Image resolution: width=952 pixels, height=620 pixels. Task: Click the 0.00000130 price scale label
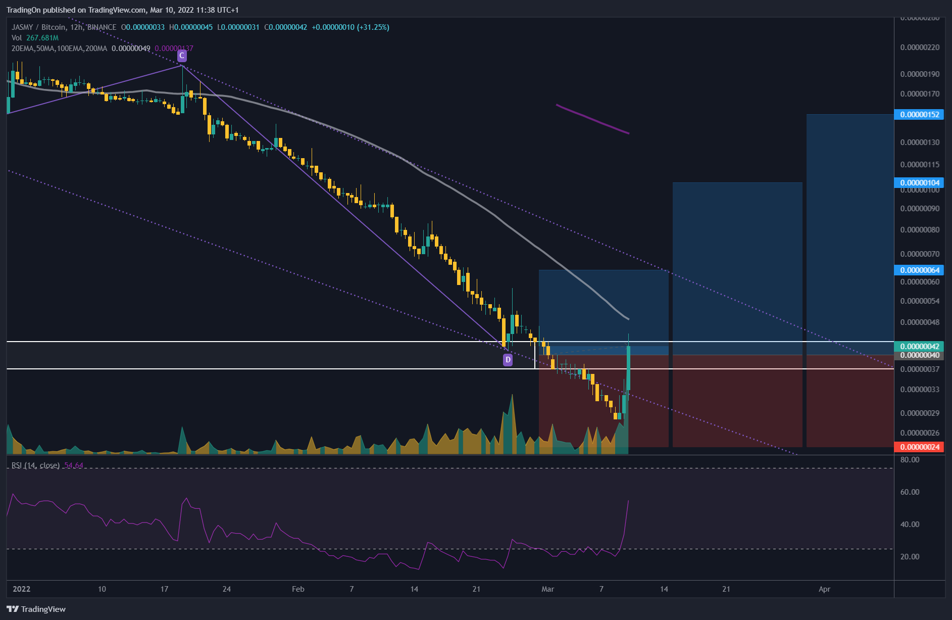coord(920,142)
